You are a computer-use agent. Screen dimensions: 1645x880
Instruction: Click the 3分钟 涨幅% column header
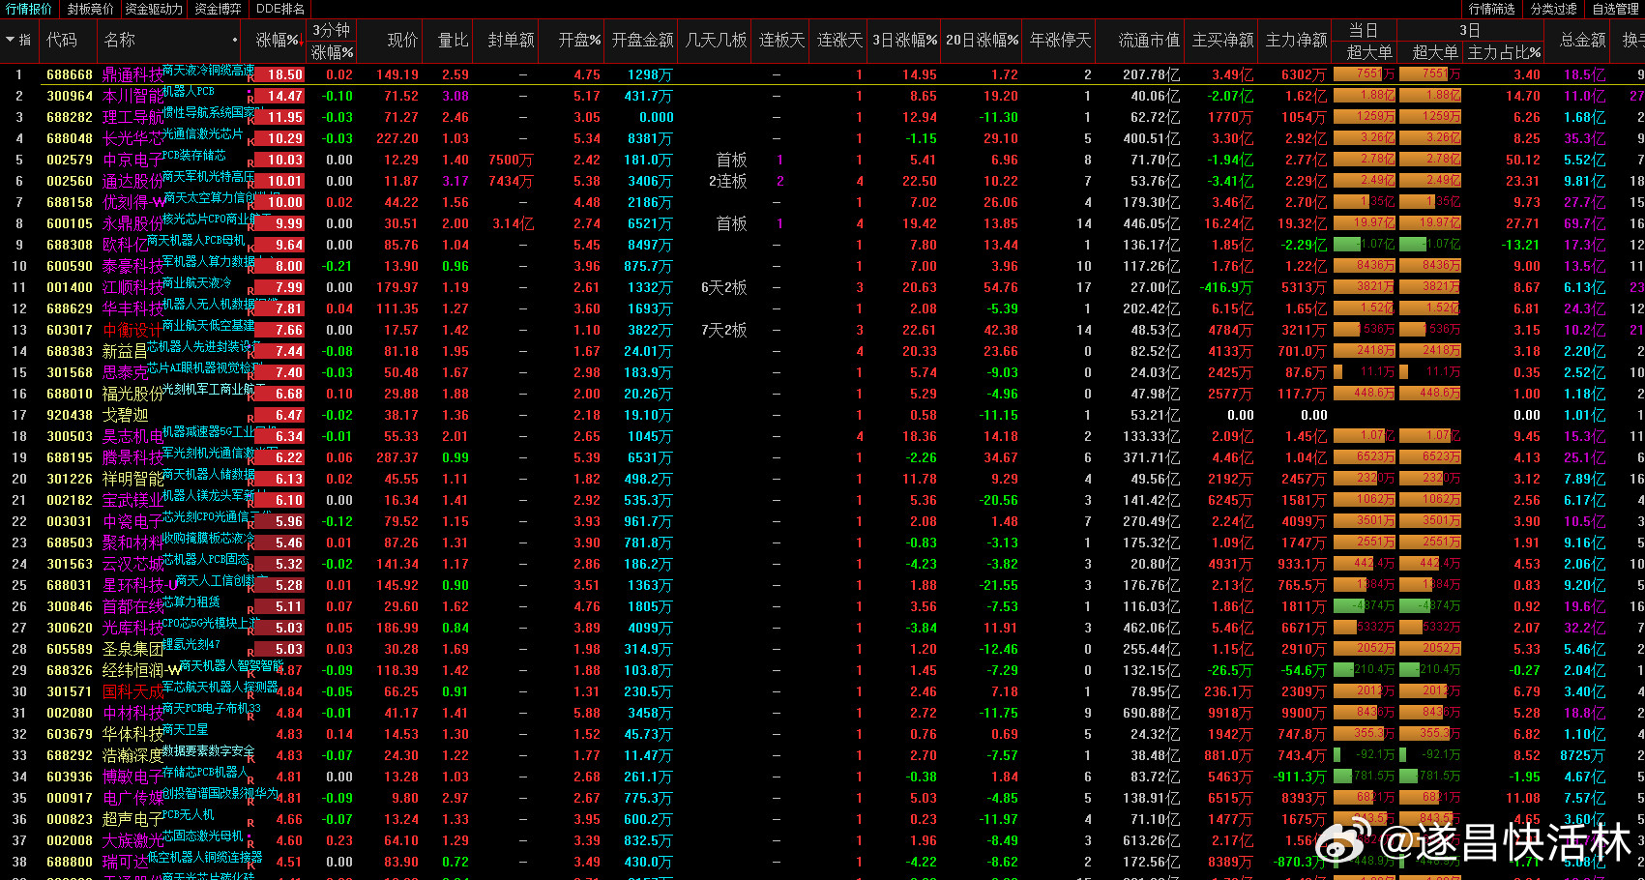(x=332, y=42)
